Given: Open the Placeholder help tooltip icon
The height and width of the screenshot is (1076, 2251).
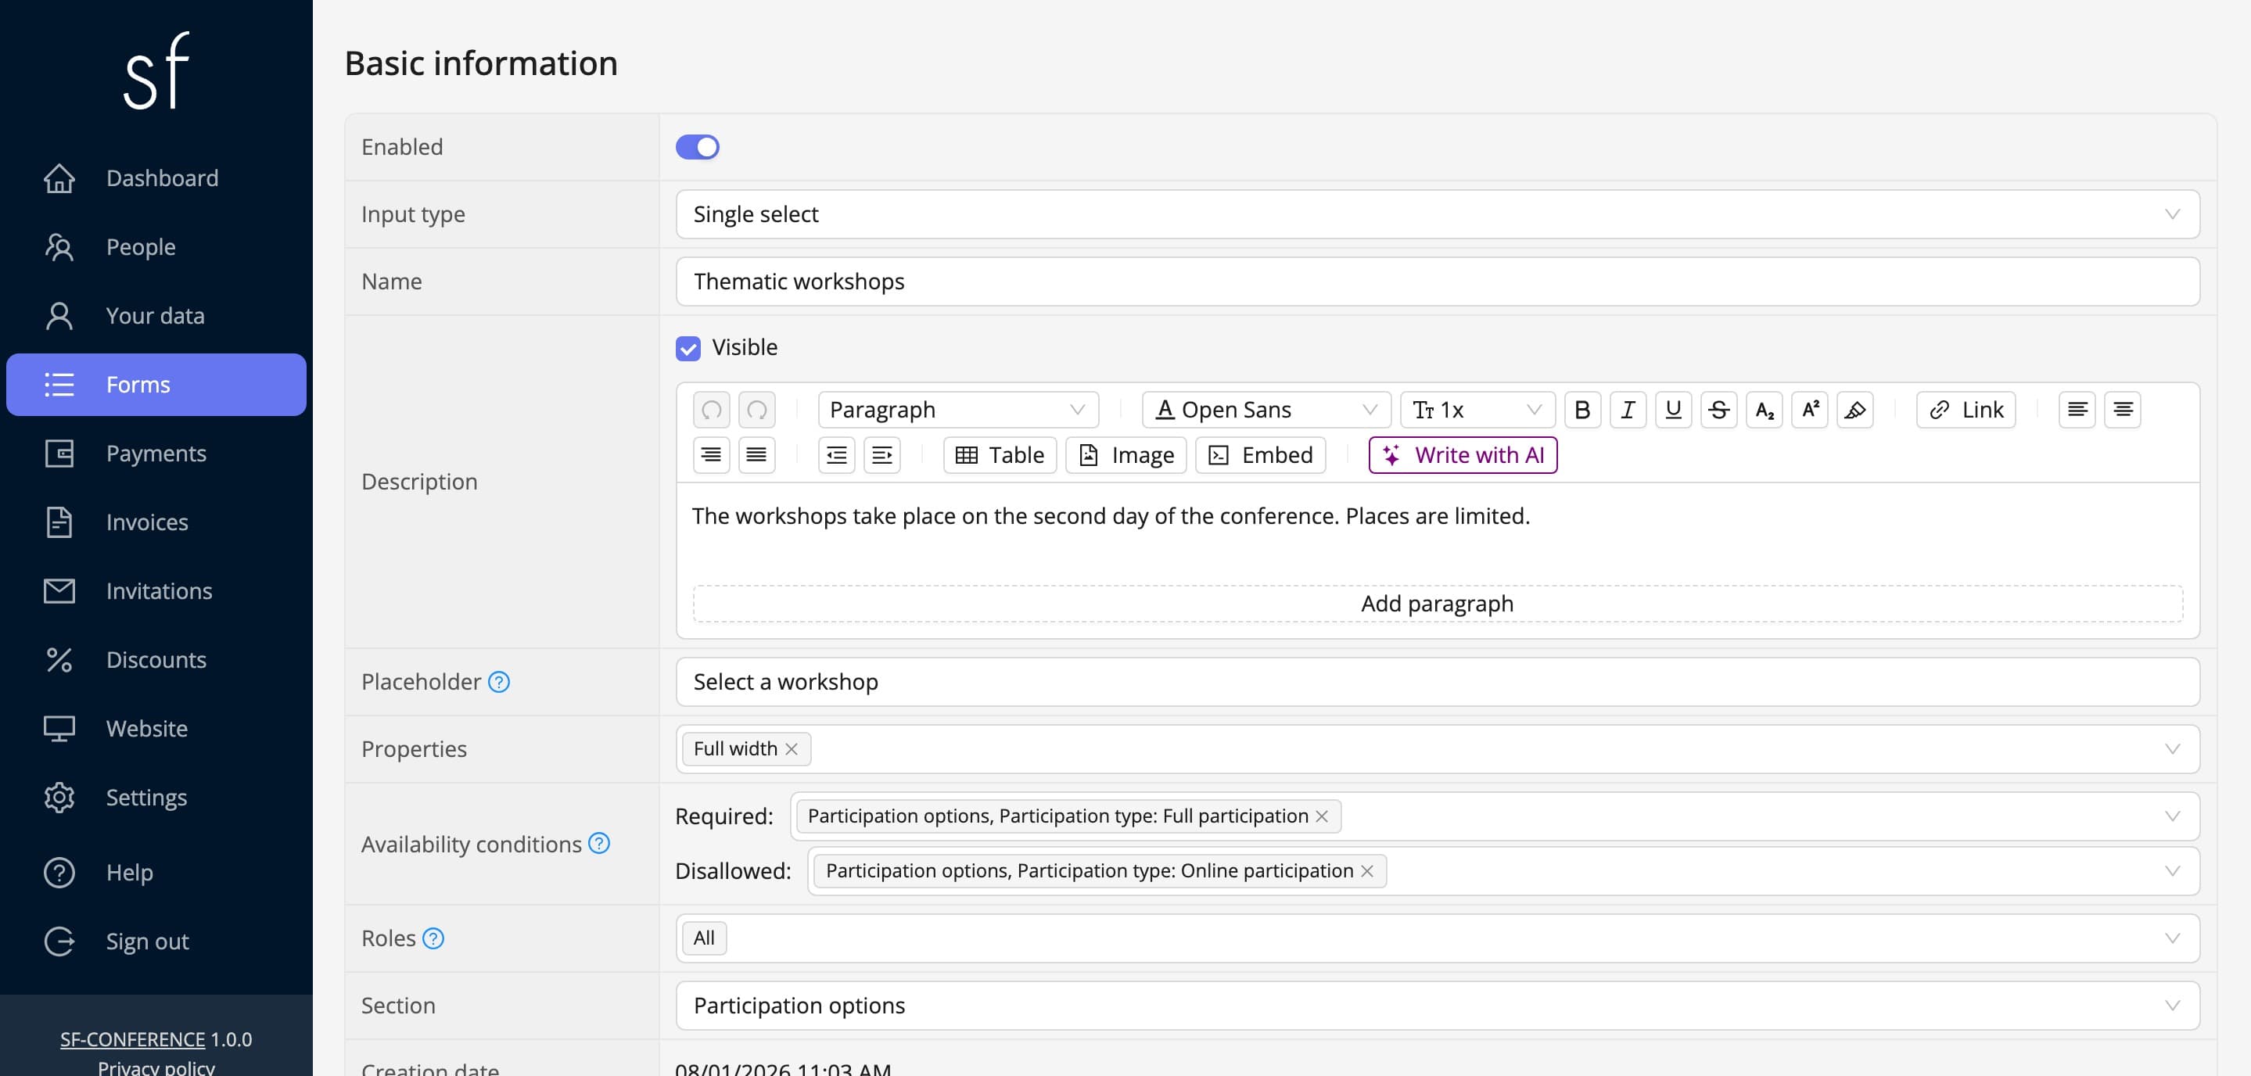Looking at the screenshot, I should 499,682.
